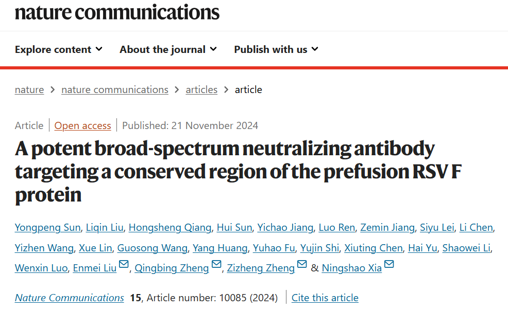Select author Wenxin Luo
508x311 pixels.
click(x=41, y=268)
